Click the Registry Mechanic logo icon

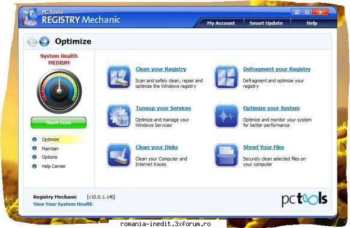click(29, 17)
